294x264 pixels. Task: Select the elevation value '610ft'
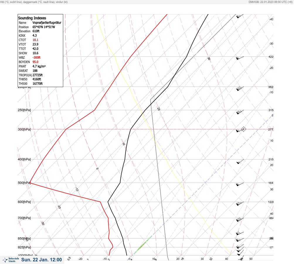(36, 31)
